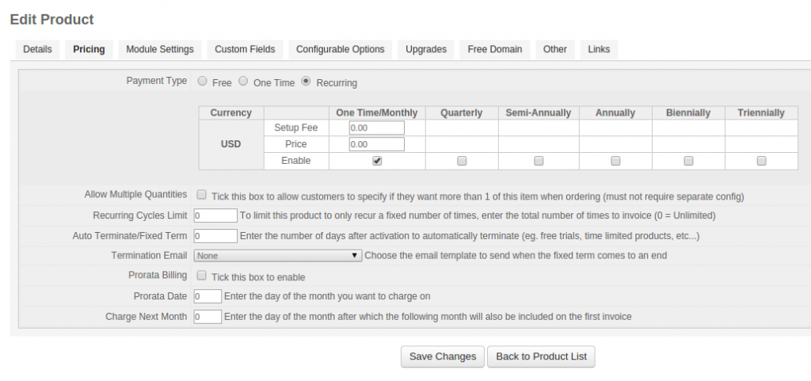Select the One Time payment type
The height and width of the screenshot is (381, 811).
point(244,81)
